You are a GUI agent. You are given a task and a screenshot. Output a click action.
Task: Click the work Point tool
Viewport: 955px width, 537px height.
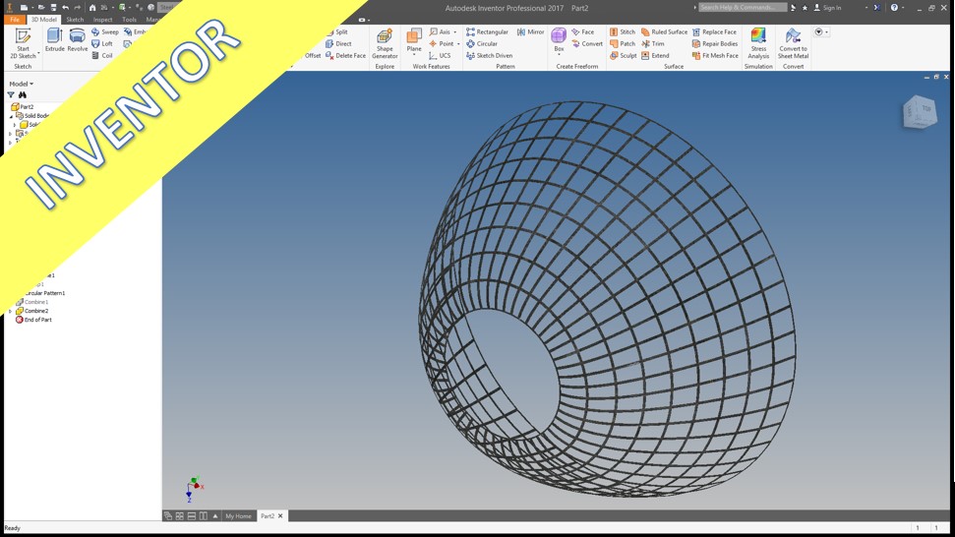tap(442, 44)
